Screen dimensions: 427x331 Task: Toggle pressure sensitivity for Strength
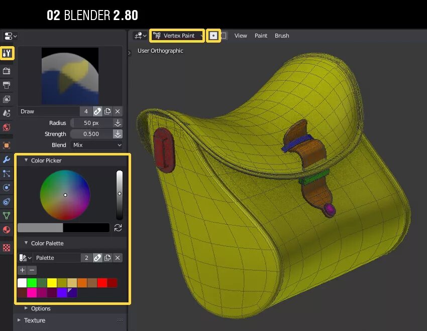[118, 134]
